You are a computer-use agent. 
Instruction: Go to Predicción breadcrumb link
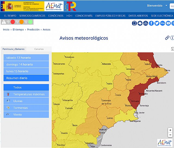[33, 29]
